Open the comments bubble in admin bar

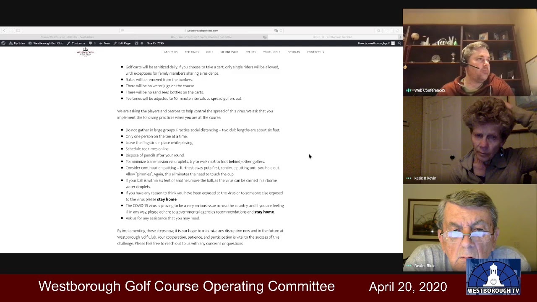pos(92,43)
